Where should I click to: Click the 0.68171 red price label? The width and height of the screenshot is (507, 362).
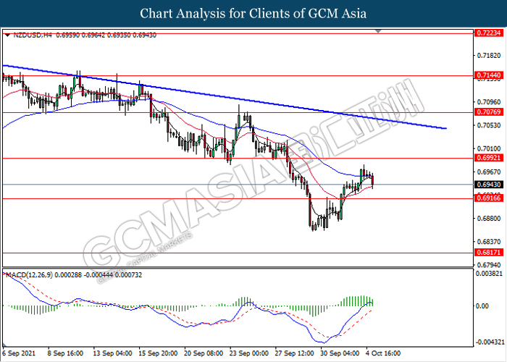tap(489, 252)
